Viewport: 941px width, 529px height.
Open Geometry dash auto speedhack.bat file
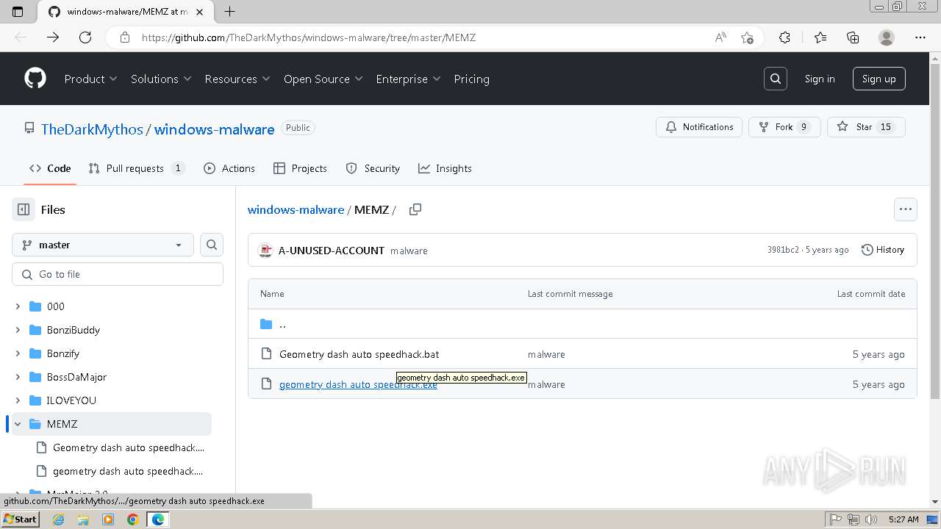pos(359,354)
